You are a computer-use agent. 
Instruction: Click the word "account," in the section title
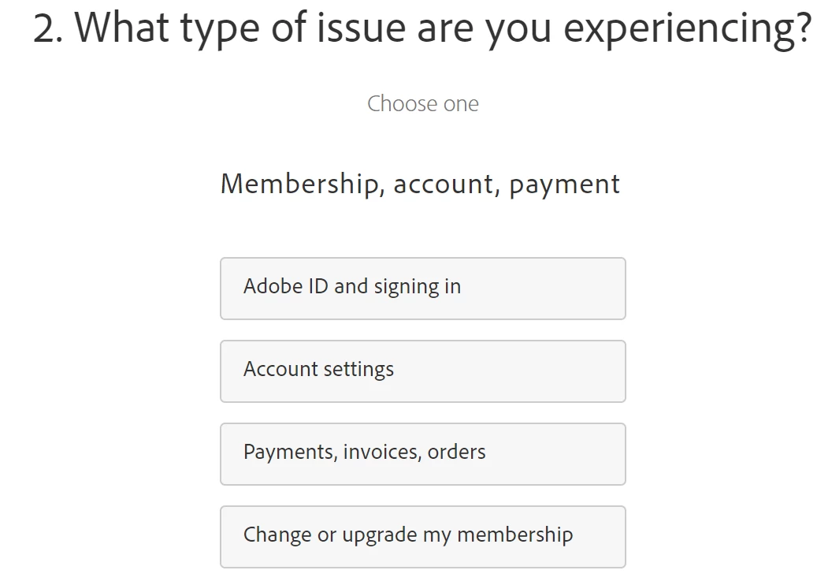tap(446, 184)
